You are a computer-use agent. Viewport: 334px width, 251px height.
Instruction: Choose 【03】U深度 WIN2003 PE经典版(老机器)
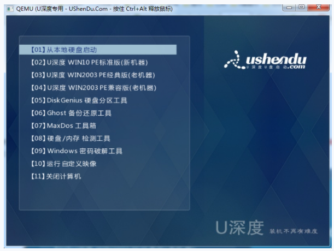click(93, 75)
